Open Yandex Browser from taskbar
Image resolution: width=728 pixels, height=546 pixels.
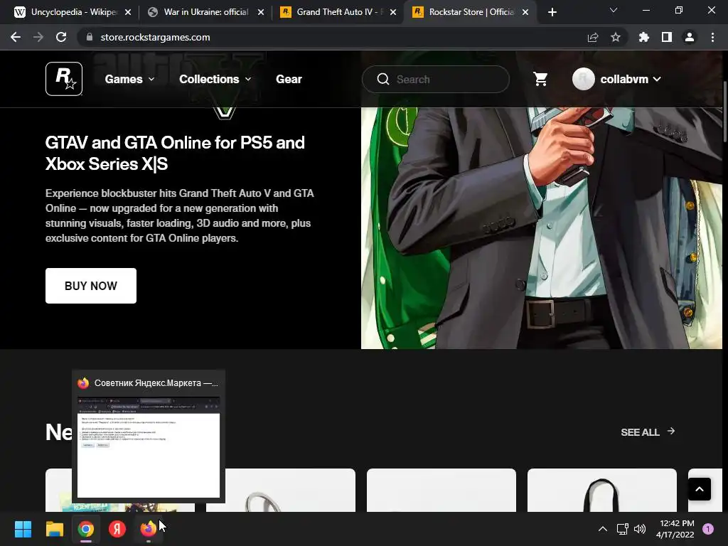pyautogui.click(x=117, y=529)
